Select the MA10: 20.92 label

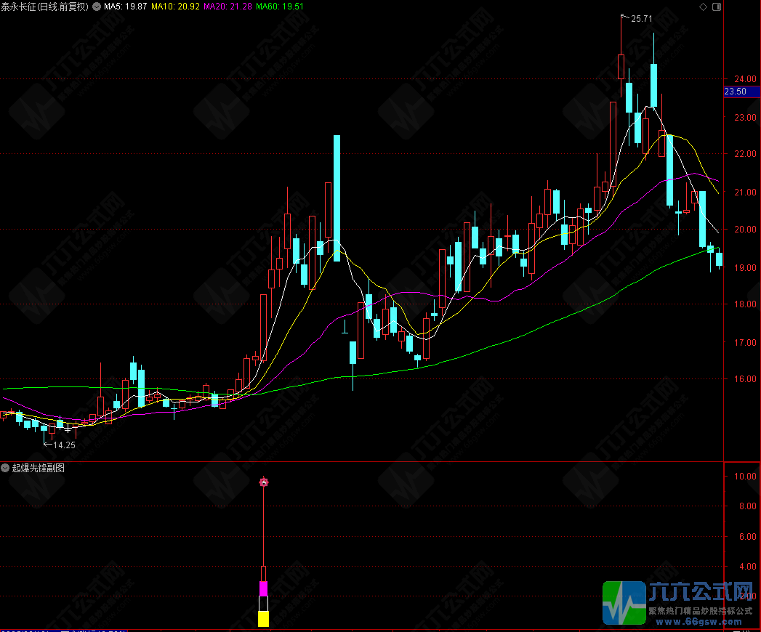point(175,7)
